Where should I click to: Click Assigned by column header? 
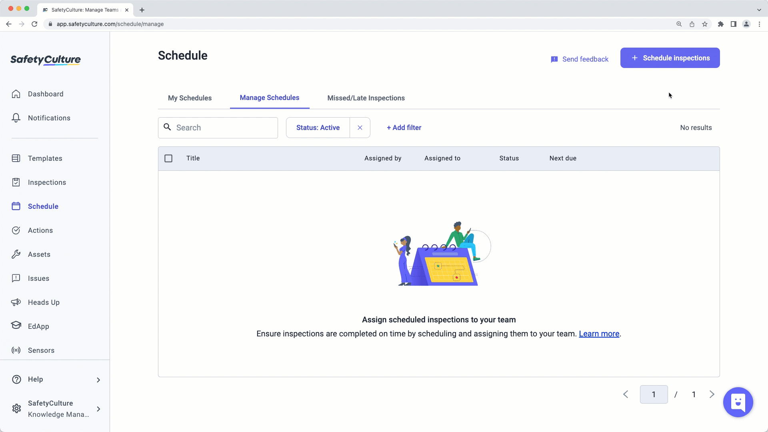pos(383,158)
